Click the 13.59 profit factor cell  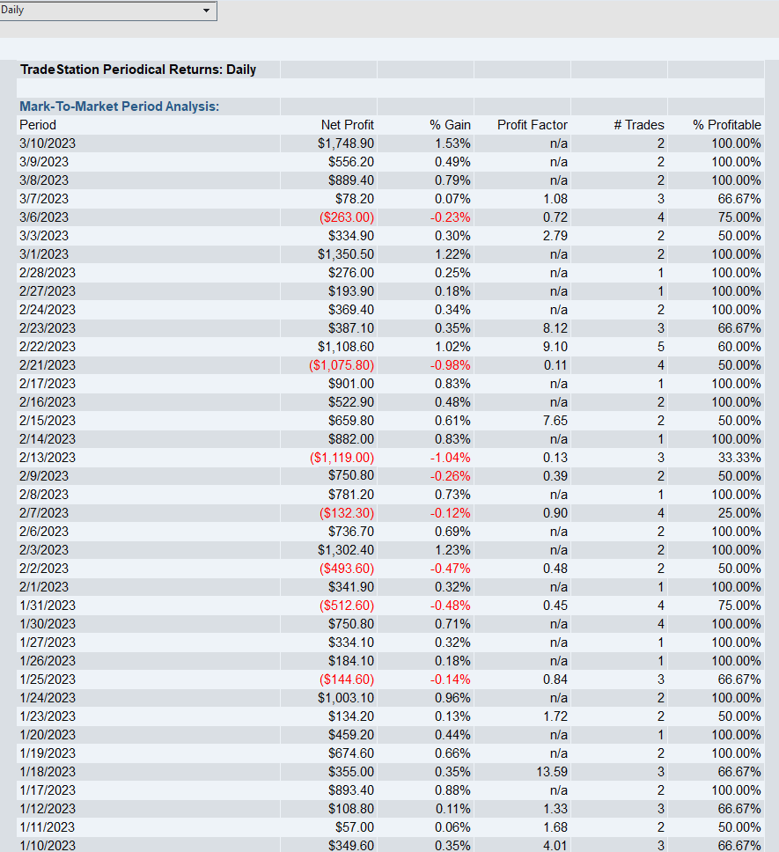(x=552, y=772)
